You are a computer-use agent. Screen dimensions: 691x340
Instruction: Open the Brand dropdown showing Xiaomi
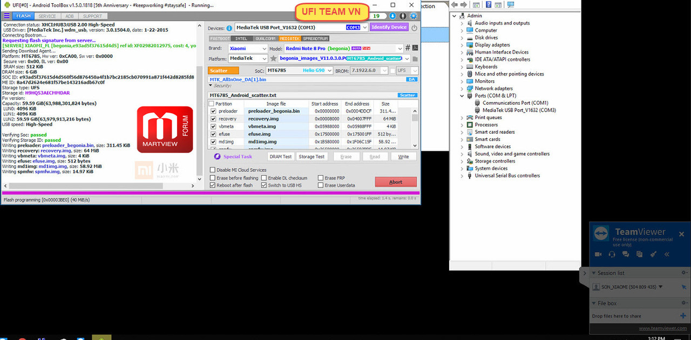click(265, 48)
